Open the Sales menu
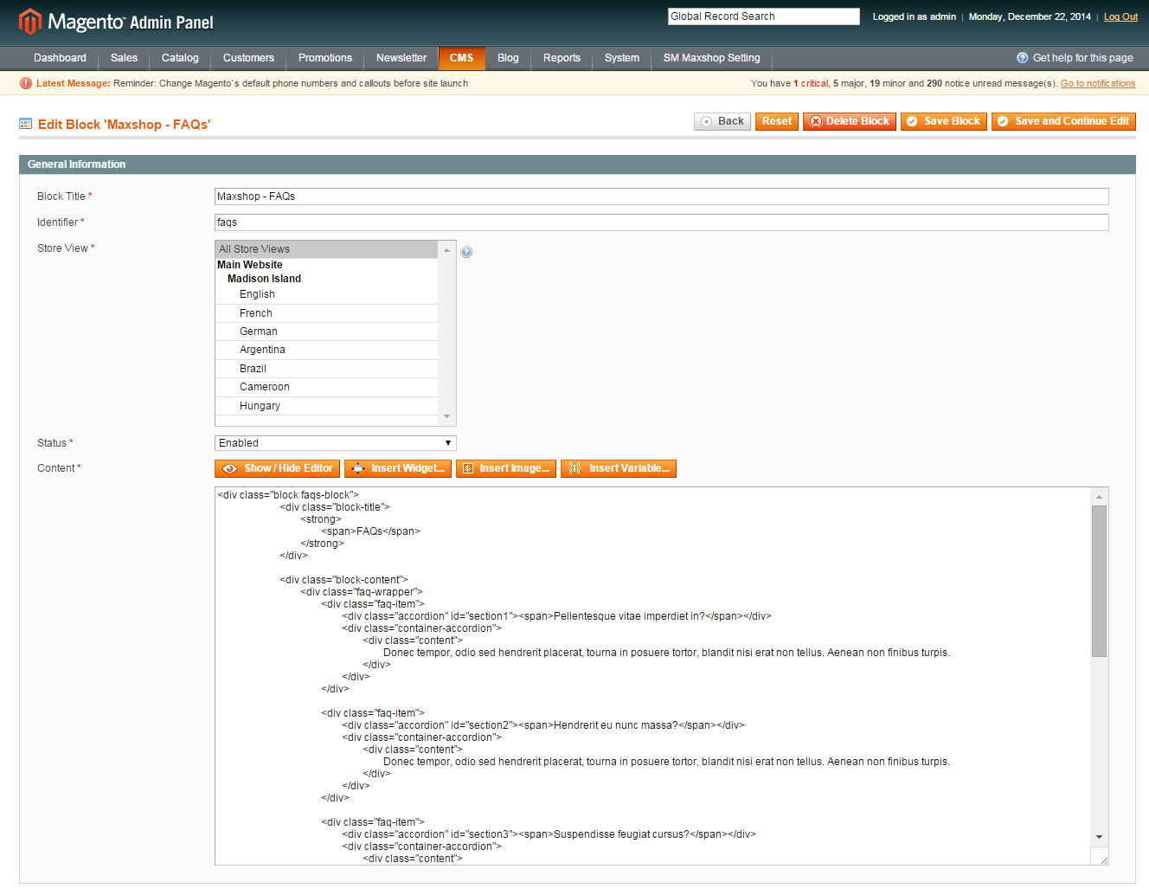This screenshot has height=895, width=1149. pyautogui.click(x=124, y=58)
